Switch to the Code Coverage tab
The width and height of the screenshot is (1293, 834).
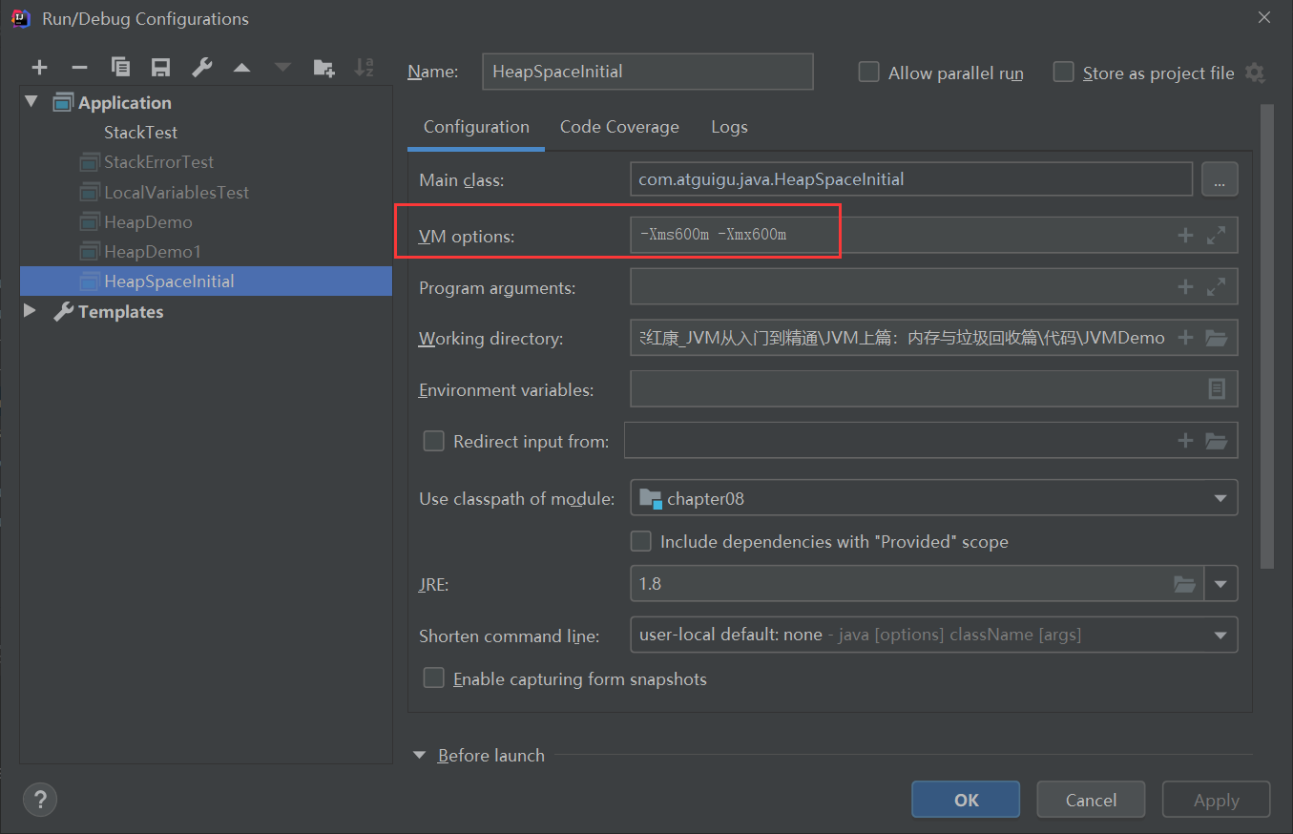click(619, 127)
